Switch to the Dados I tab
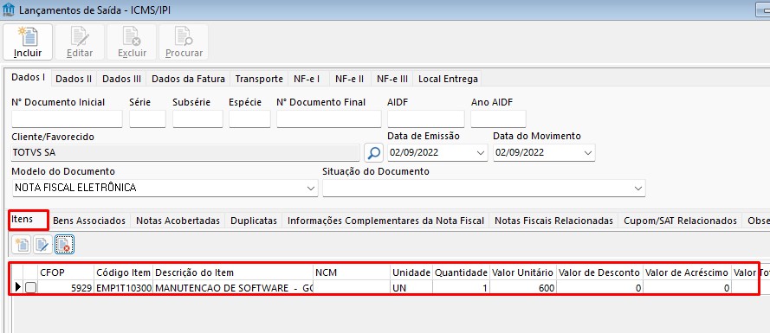 pos(29,78)
